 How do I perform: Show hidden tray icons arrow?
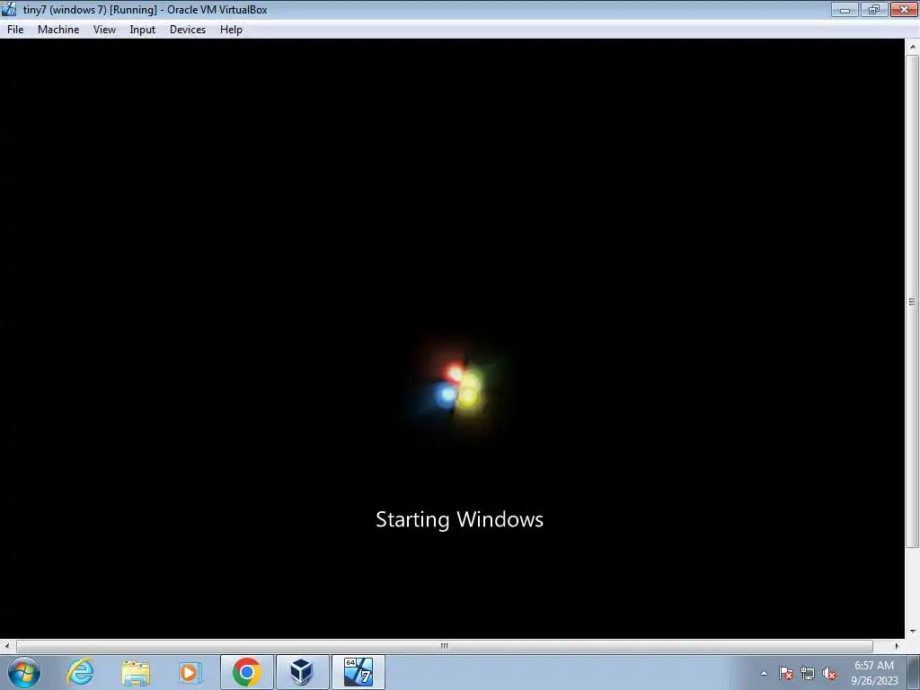click(764, 673)
